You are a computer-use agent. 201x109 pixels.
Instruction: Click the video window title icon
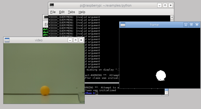(x=7, y=40)
